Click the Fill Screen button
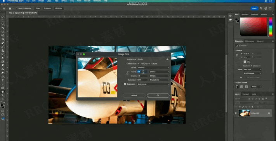Image resolution: width=276 pixels, height=141 pixels. click(x=59, y=8)
